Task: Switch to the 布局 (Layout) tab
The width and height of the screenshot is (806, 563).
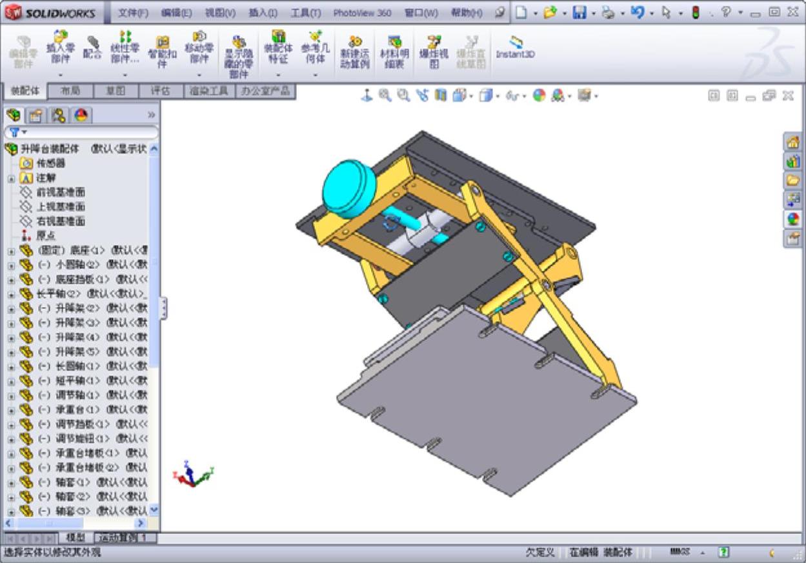Action: (70, 91)
